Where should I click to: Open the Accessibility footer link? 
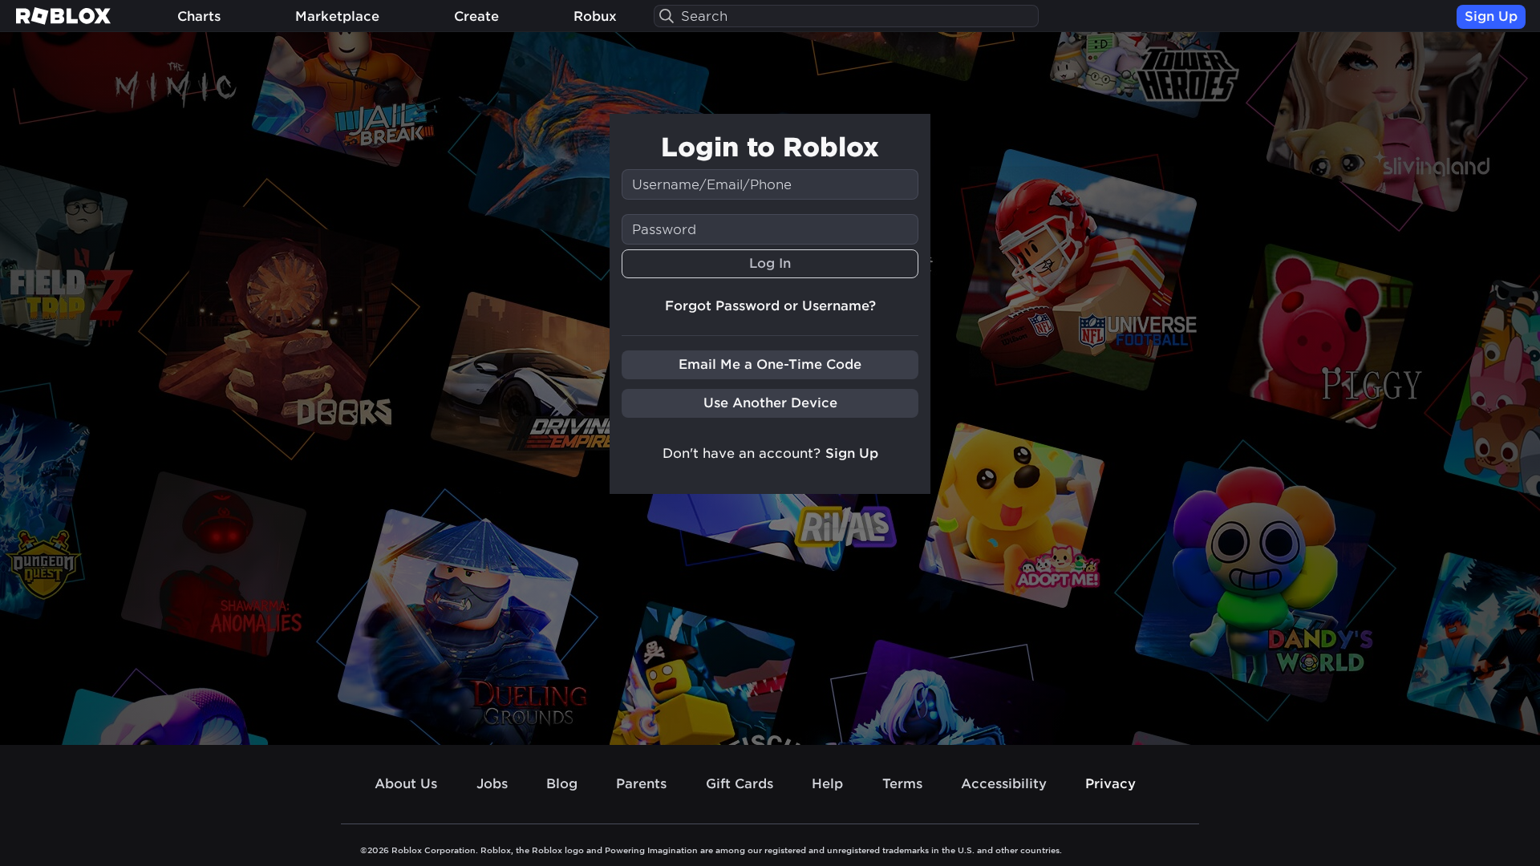click(x=1003, y=783)
